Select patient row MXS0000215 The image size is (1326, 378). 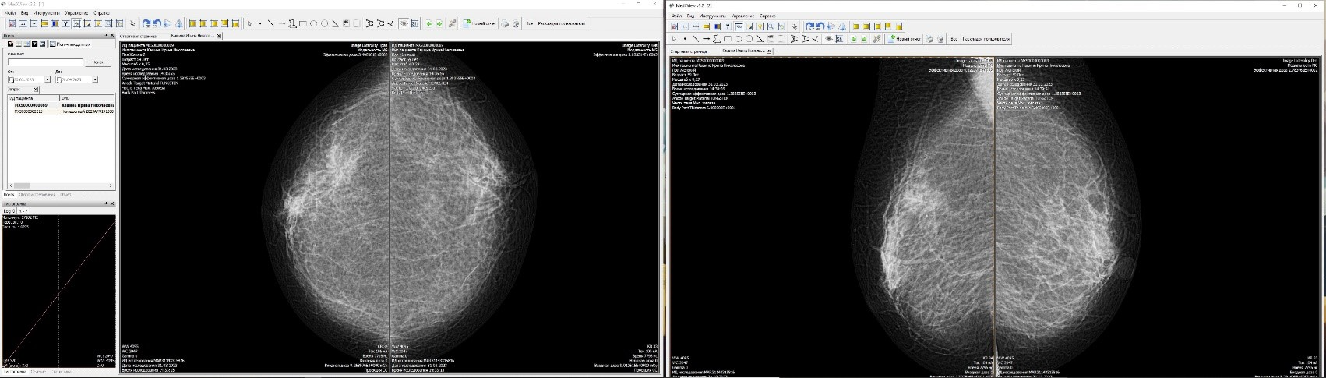(61, 111)
